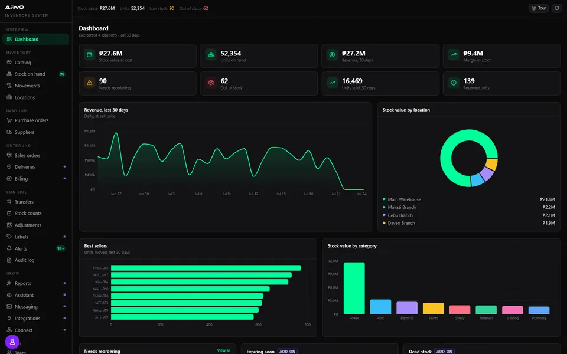Click the Labels tag icon

click(9, 237)
